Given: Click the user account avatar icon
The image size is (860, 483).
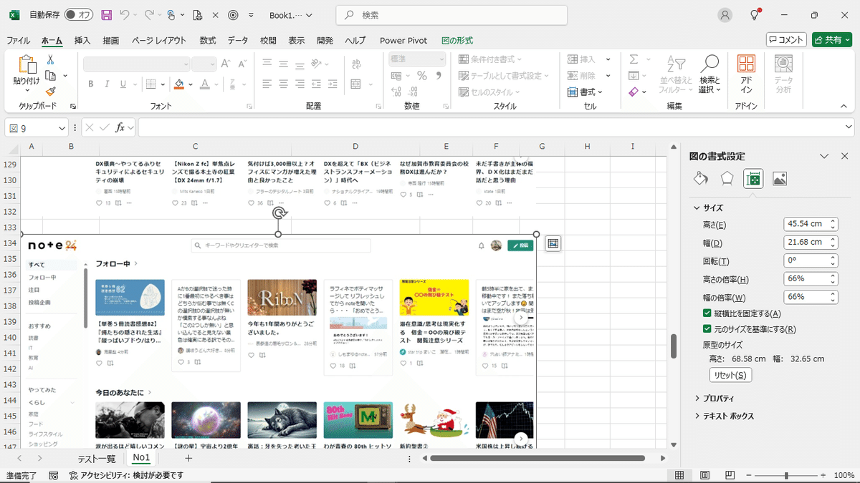Looking at the screenshot, I should tap(726, 15).
